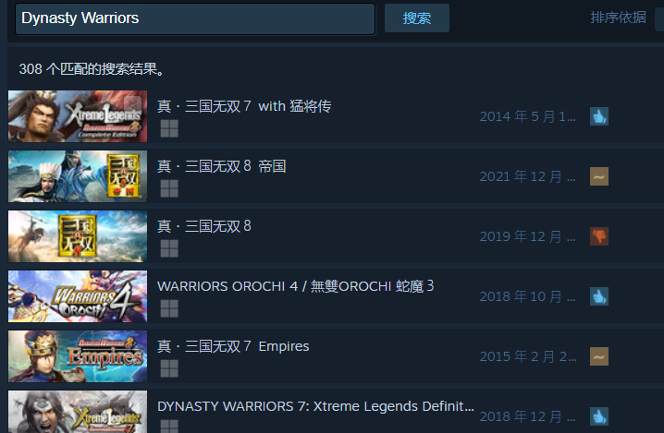Click the Windows icon under 真·三国无双7 with 猛将传
The height and width of the screenshot is (433, 664).
click(169, 128)
